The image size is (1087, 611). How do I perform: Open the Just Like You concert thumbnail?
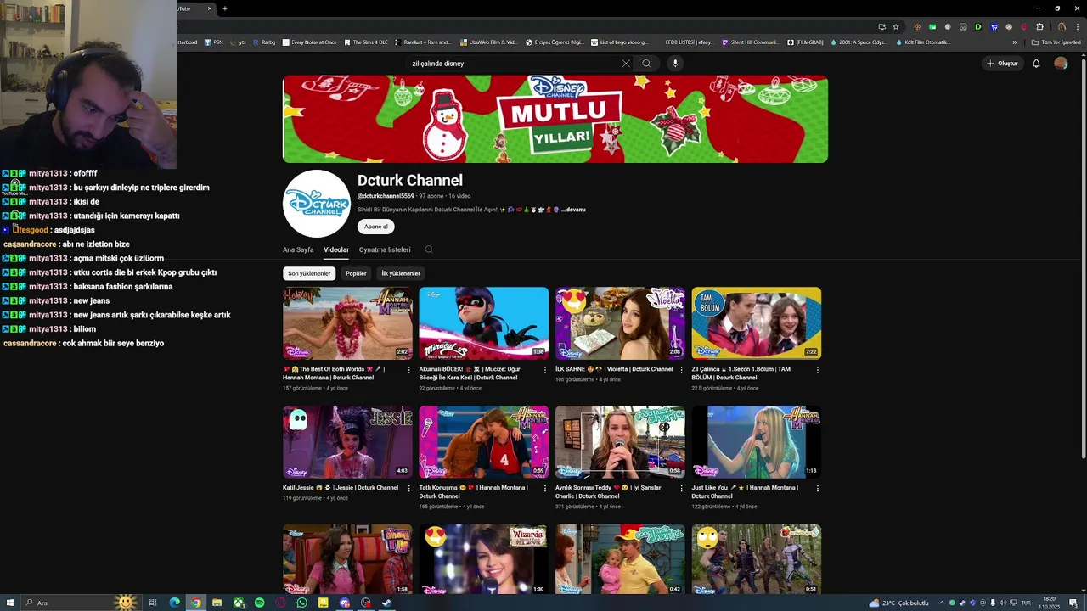(756, 442)
